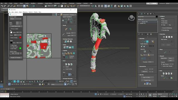Open the Rendering menu in main menu bar
Viewport: 178px width, 100px height.
point(57,3)
